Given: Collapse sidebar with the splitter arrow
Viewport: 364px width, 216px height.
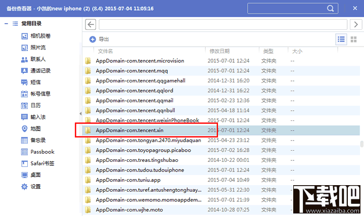Looking at the screenshot, I should click(x=80, y=114).
